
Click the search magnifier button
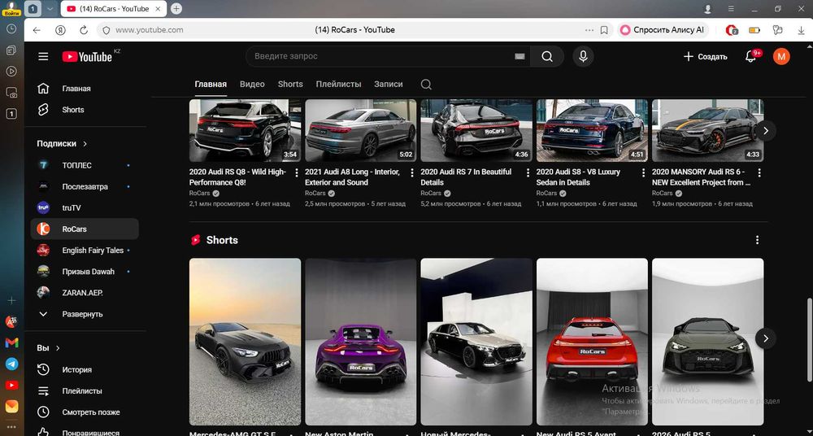(547, 56)
